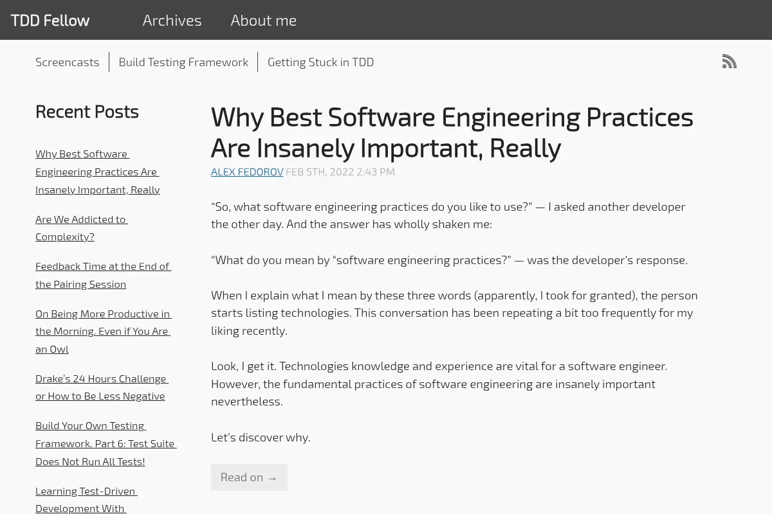The image size is (772, 514).
Task: Open the Archives menu item
Action: pyautogui.click(x=172, y=21)
